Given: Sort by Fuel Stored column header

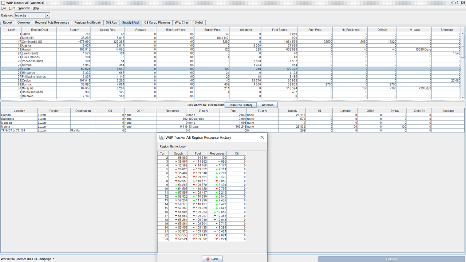Looking at the screenshot, I should point(280,30).
